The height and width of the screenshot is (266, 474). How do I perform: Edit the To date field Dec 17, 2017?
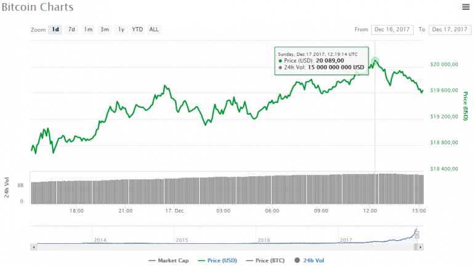tap(449, 29)
